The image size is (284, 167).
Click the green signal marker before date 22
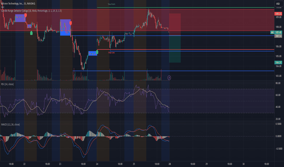click(31, 33)
